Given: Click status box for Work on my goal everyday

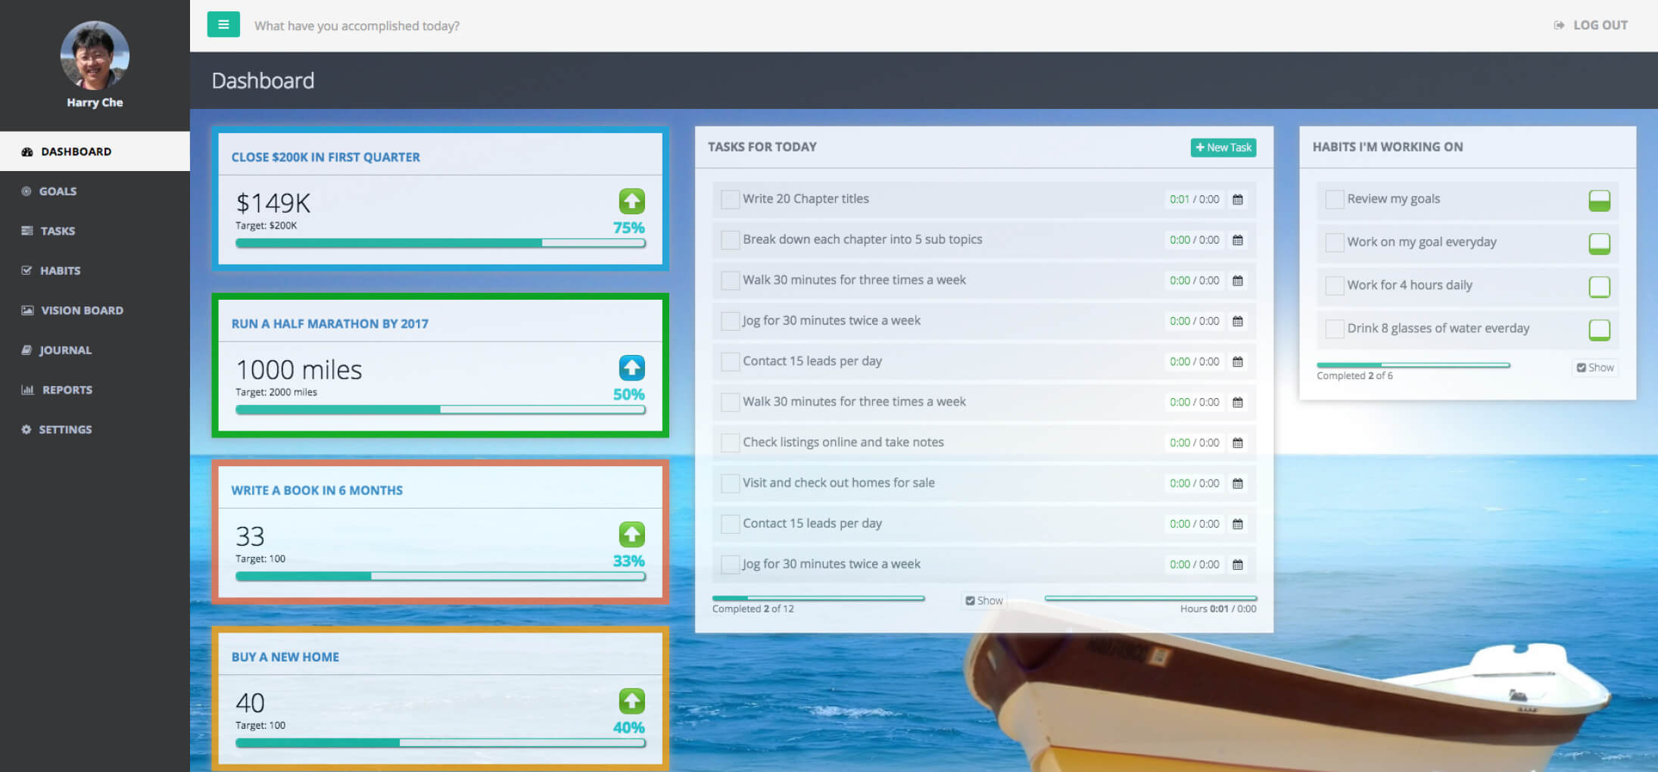Looking at the screenshot, I should pos(1599,244).
